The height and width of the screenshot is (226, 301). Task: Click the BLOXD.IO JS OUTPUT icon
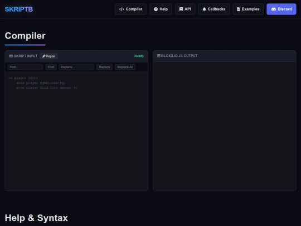pyautogui.click(x=159, y=56)
